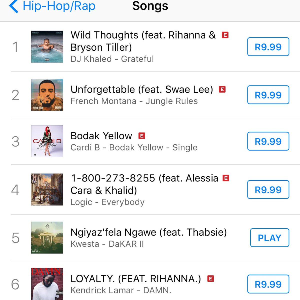This screenshot has height=300, width=300.
Task: Buy Unforgettable for R9.99
Action: pyautogui.click(x=268, y=95)
